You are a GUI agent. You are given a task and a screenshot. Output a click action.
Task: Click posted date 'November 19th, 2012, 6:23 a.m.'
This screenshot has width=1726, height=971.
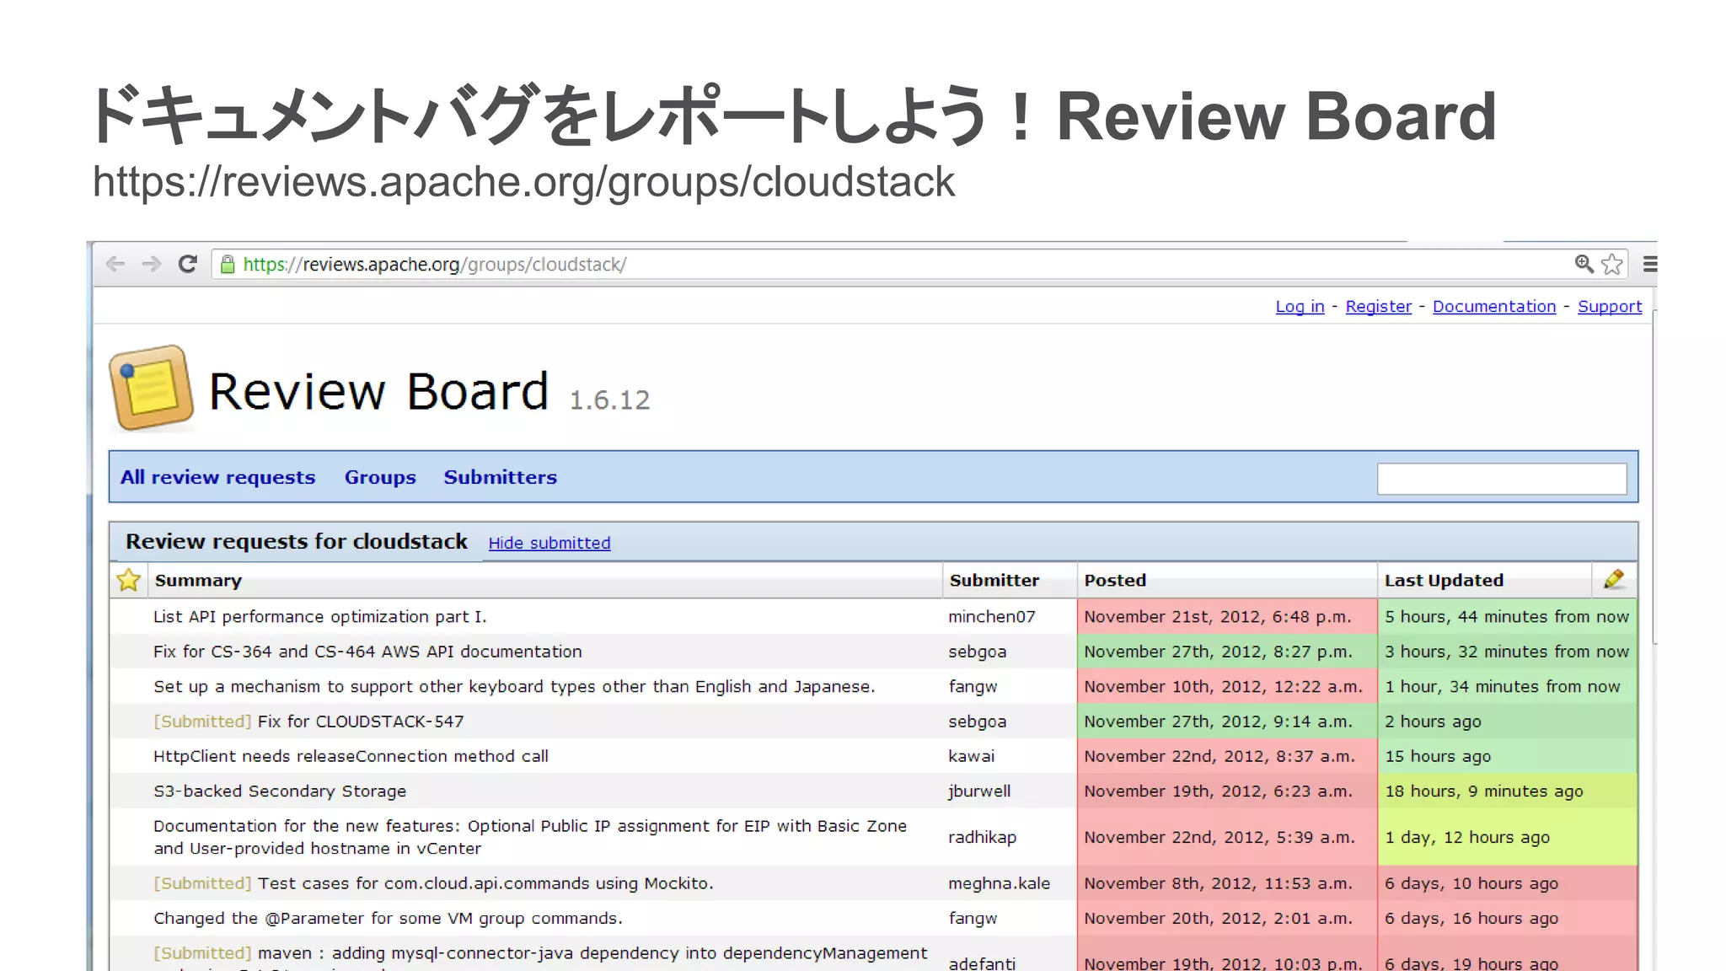click(x=1218, y=791)
